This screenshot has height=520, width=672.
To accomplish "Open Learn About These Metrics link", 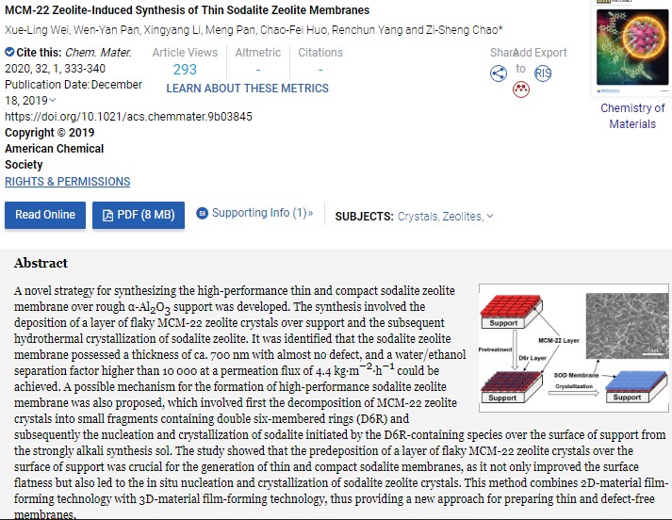I will pos(247,88).
